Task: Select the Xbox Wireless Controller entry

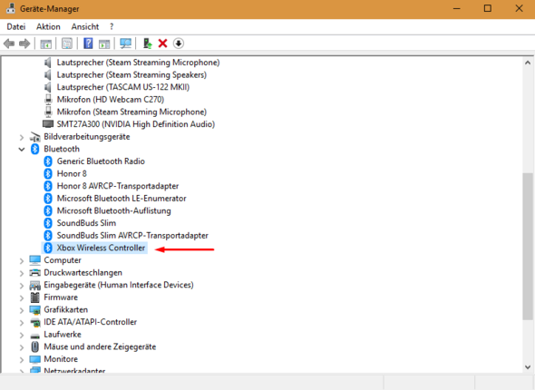Action: click(x=101, y=248)
